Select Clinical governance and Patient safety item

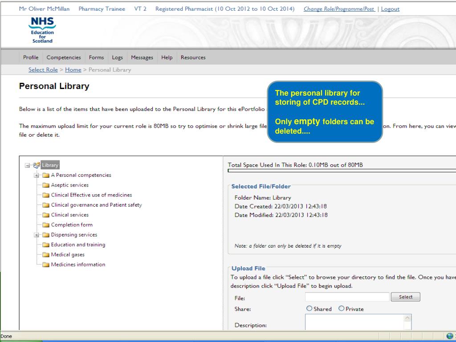click(97, 205)
